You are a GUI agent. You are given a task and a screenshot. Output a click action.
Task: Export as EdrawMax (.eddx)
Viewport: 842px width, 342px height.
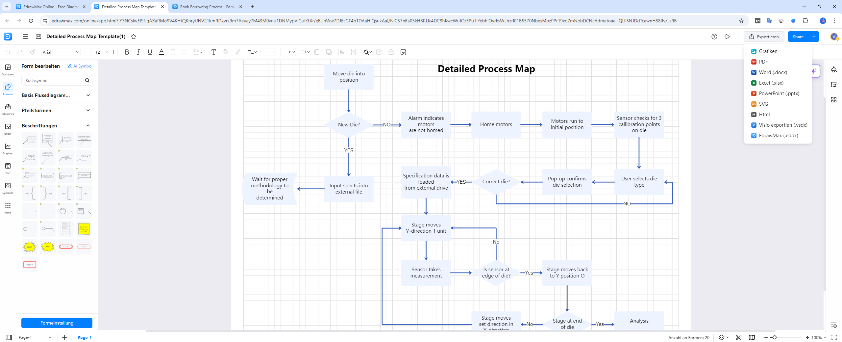tap(778, 136)
